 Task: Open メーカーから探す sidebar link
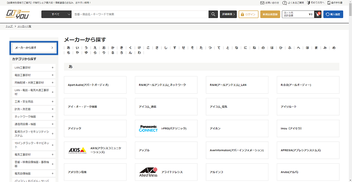(x=34, y=48)
